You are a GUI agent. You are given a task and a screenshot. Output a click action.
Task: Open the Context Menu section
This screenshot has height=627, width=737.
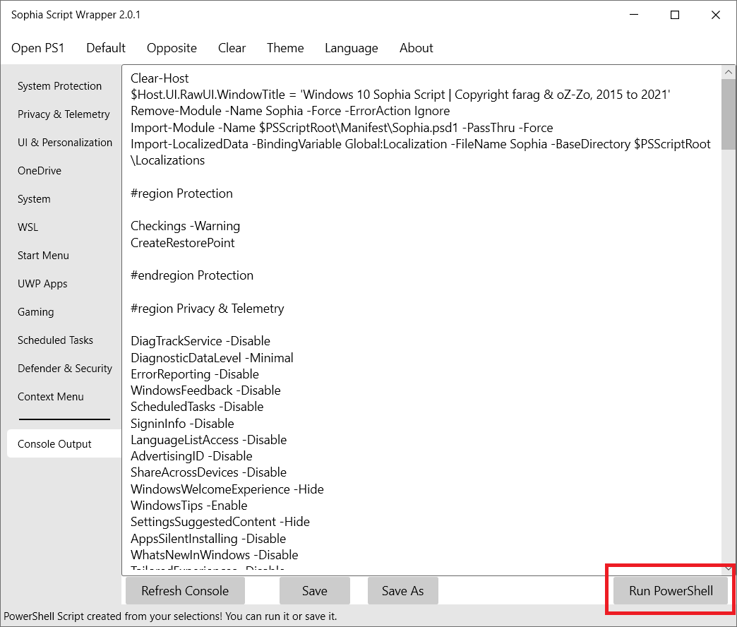pos(50,396)
